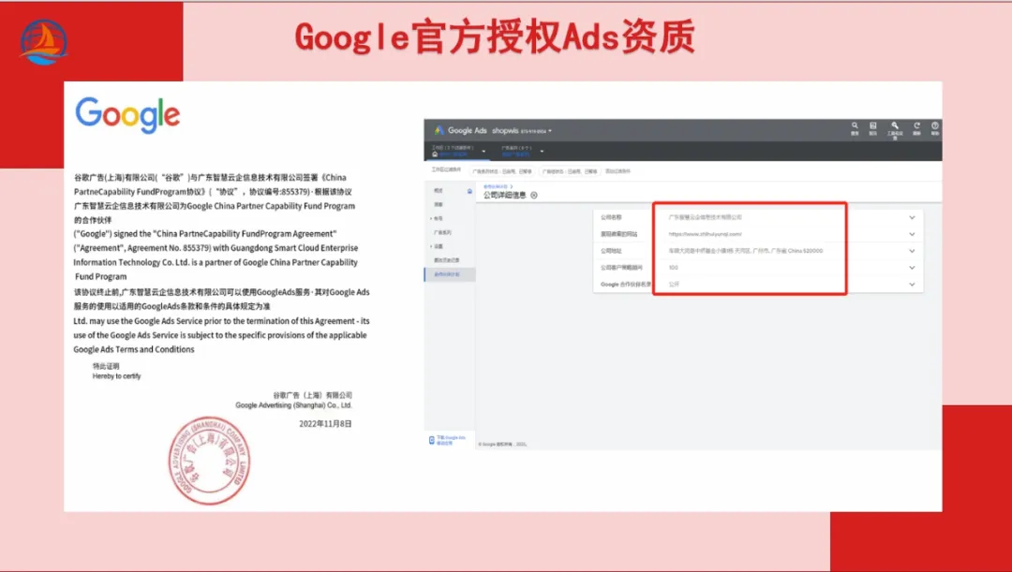The width and height of the screenshot is (1012, 572).
Task: Expand the row with value 100
Action: pos(912,268)
